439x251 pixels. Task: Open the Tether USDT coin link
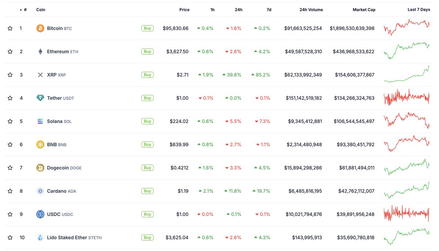tap(60, 98)
